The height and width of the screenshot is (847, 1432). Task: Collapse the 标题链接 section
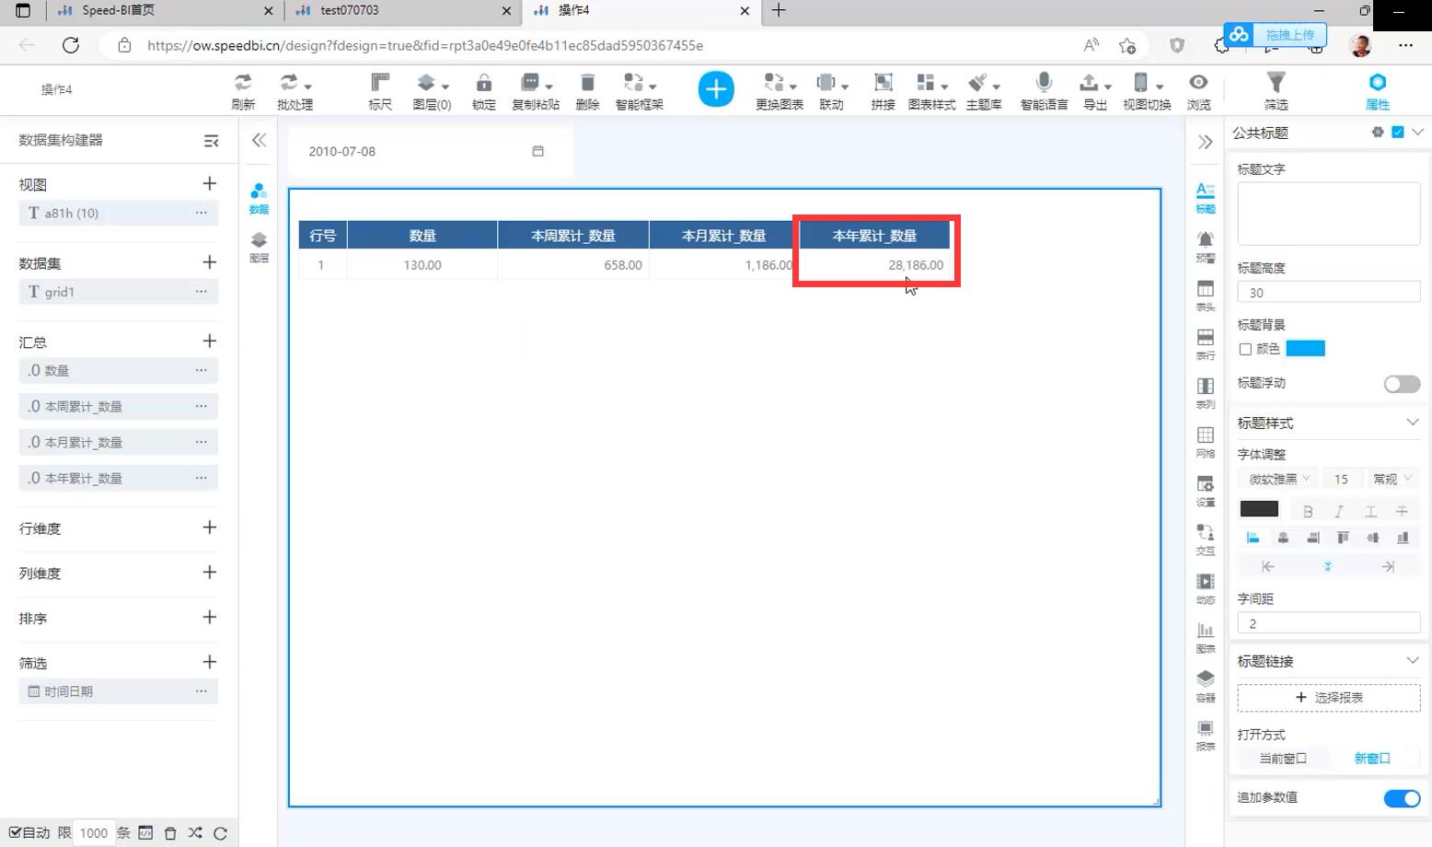pyautogui.click(x=1412, y=661)
